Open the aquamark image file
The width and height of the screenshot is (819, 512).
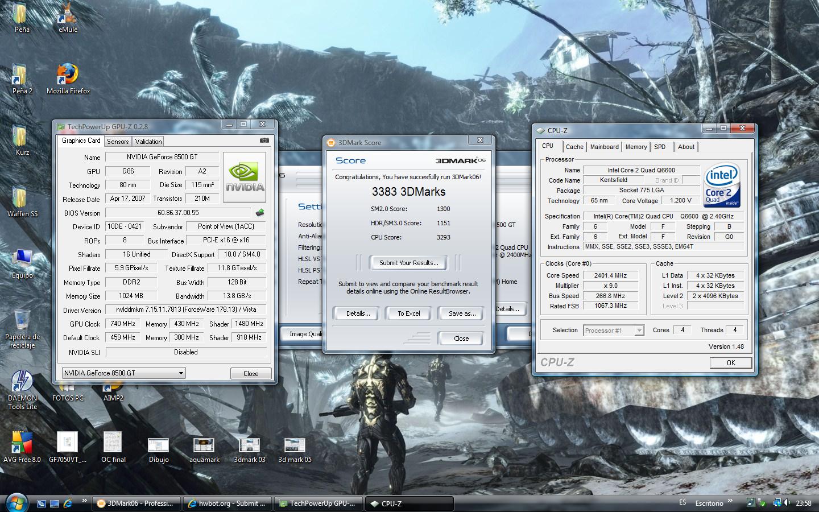[x=204, y=450]
